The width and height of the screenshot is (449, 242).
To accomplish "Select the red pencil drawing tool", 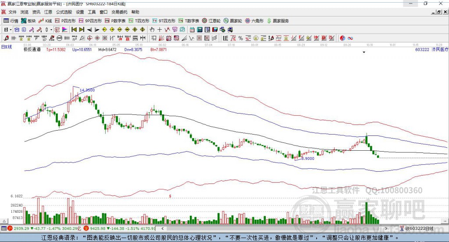I will (6, 38).
